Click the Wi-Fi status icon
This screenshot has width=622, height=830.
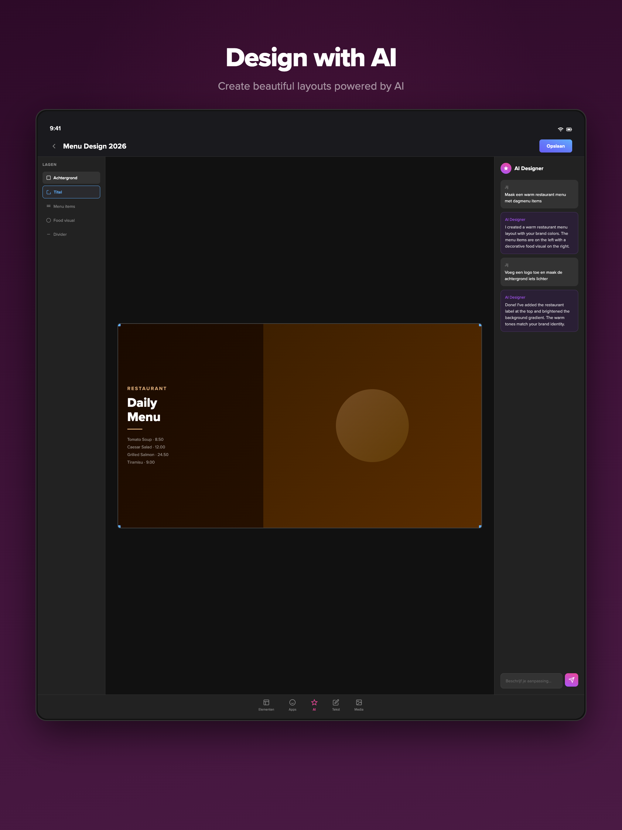point(560,129)
